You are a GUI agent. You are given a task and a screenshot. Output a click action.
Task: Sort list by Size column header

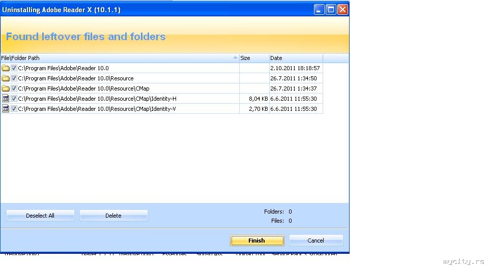coord(254,58)
